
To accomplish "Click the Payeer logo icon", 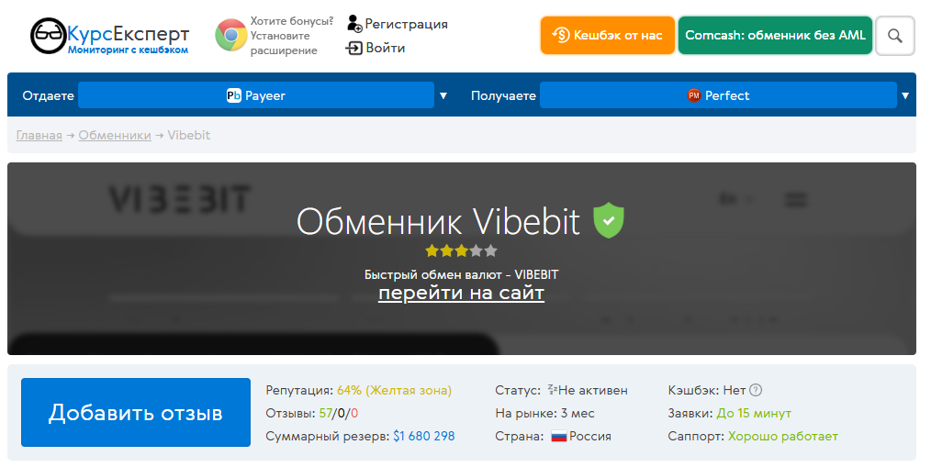I will click(x=234, y=95).
